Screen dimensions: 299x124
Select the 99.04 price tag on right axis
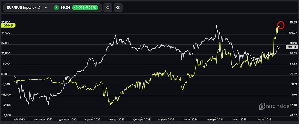pyautogui.click(x=291, y=47)
